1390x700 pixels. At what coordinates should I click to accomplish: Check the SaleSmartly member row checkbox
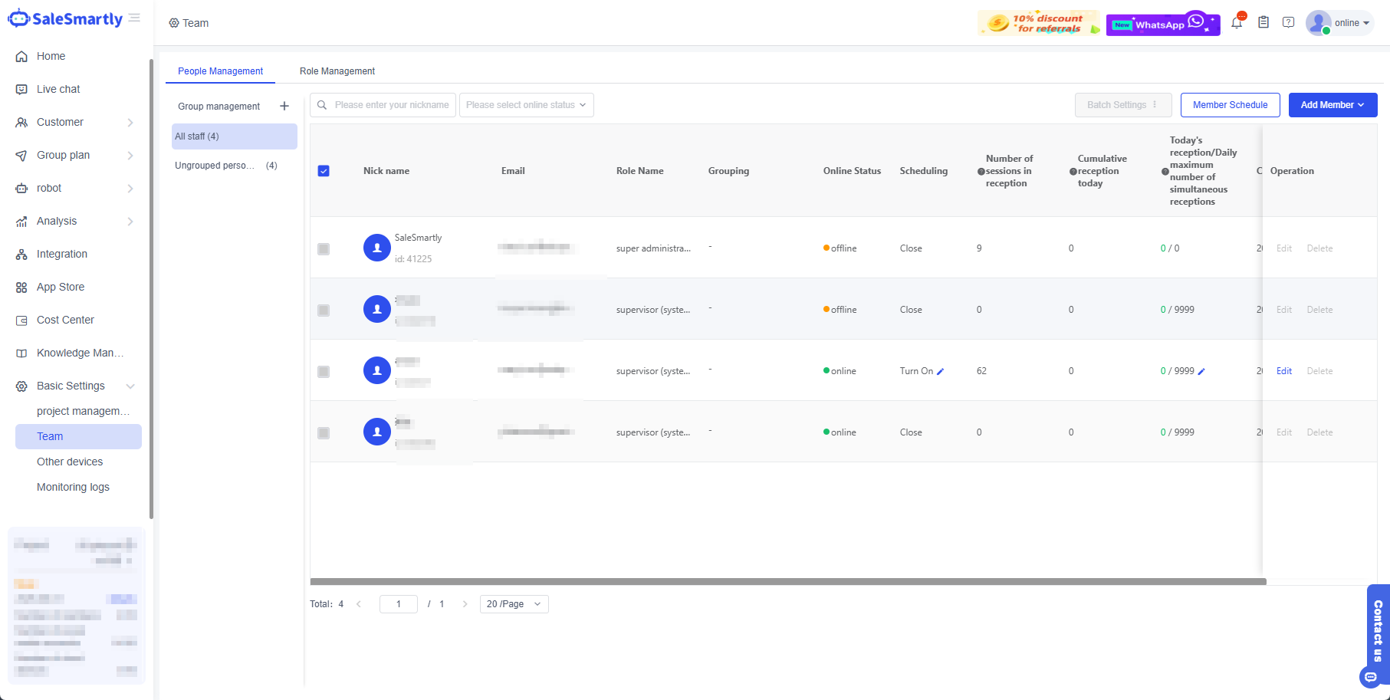tap(324, 249)
